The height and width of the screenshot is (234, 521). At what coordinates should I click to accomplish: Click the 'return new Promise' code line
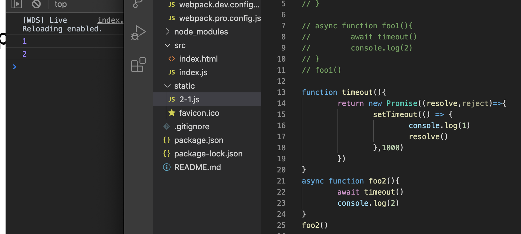(x=422, y=103)
